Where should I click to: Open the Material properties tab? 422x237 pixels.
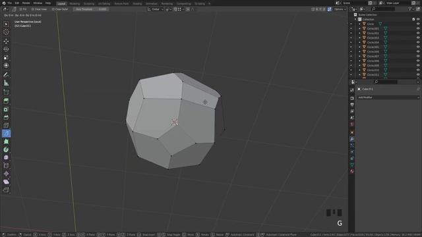point(351,171)
